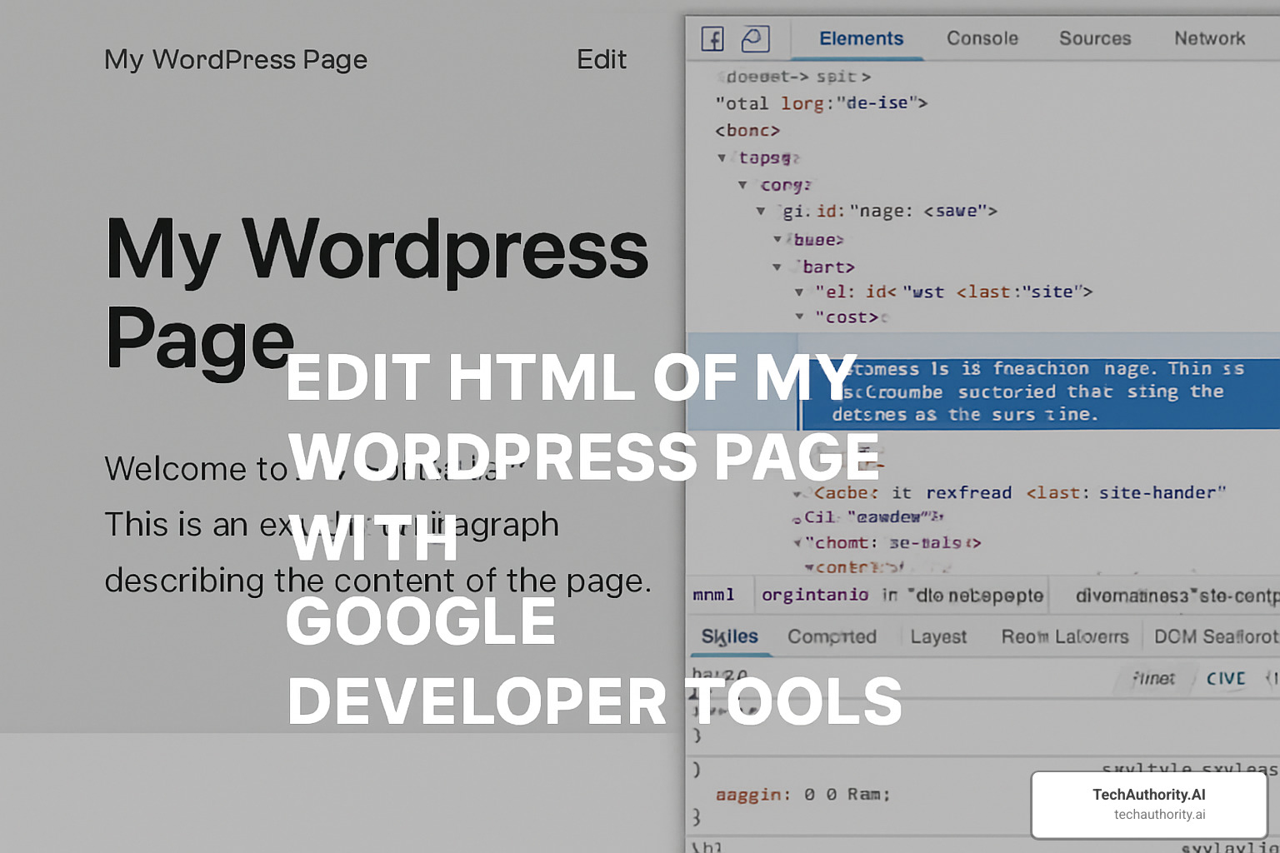Collapse the "chomt: se-bals node
Viewport: 1280px width, 853px height.
coord(797,543)
